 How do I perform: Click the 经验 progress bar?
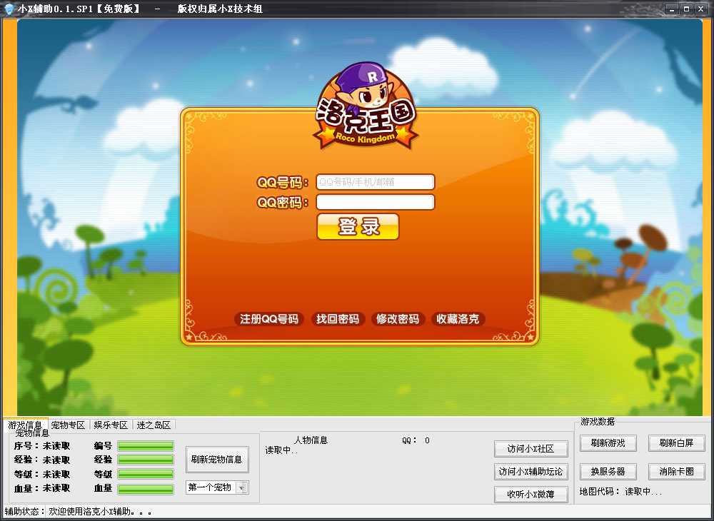(x=146, y=460)
